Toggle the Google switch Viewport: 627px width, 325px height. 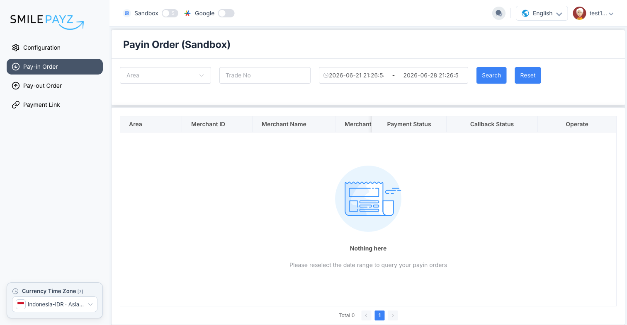(x=226, y=13)
